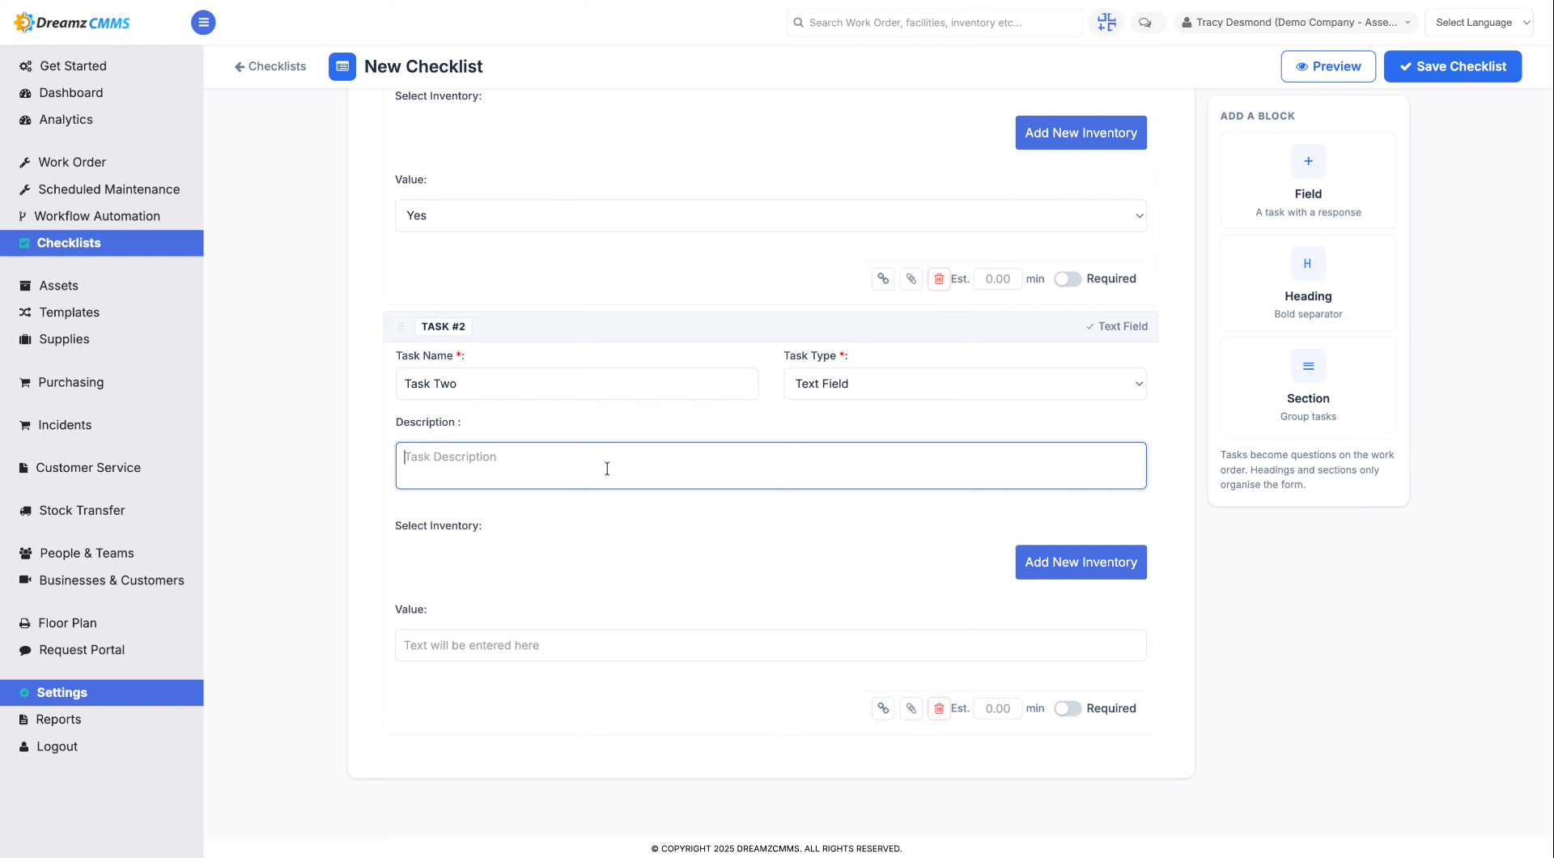The width and height of the screenshot is (1554, 858).
Task: Open Templates in the sidebar
Action: point(70,312)
